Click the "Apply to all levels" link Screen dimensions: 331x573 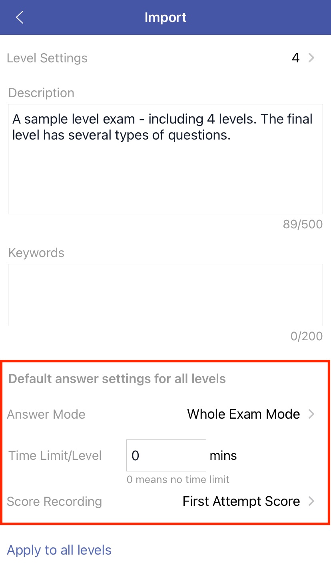click(x=59, y=550)
